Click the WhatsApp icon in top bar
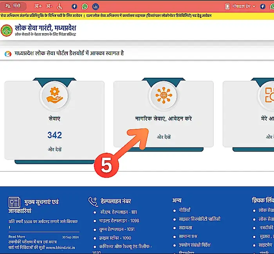This screenshot has width=274, height=254. click(x=85, y=6)
